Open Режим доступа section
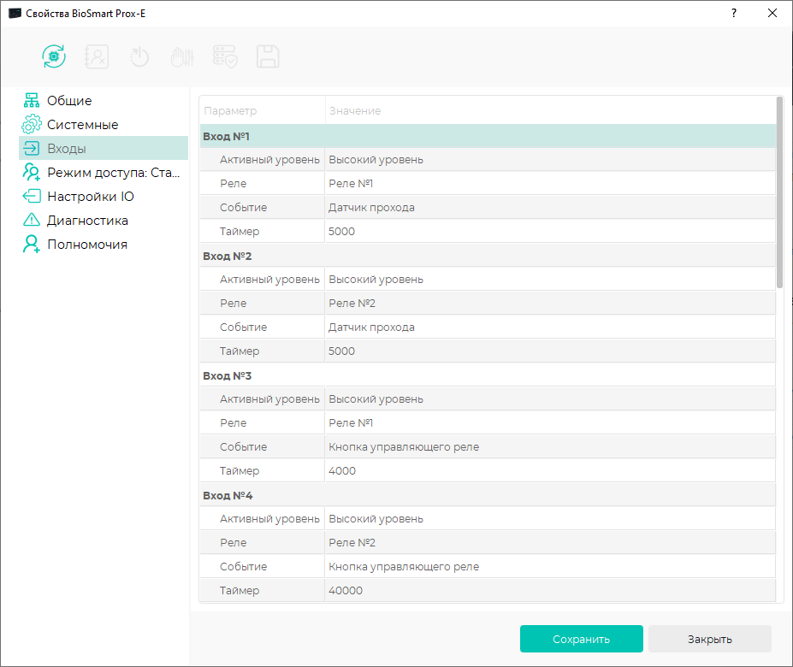This screenshot has height=667, width=793. [113, 173]
